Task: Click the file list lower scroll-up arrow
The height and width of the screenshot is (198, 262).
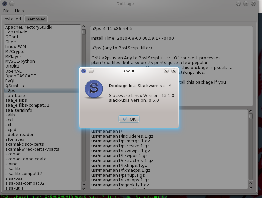Action: click(251, 183)
